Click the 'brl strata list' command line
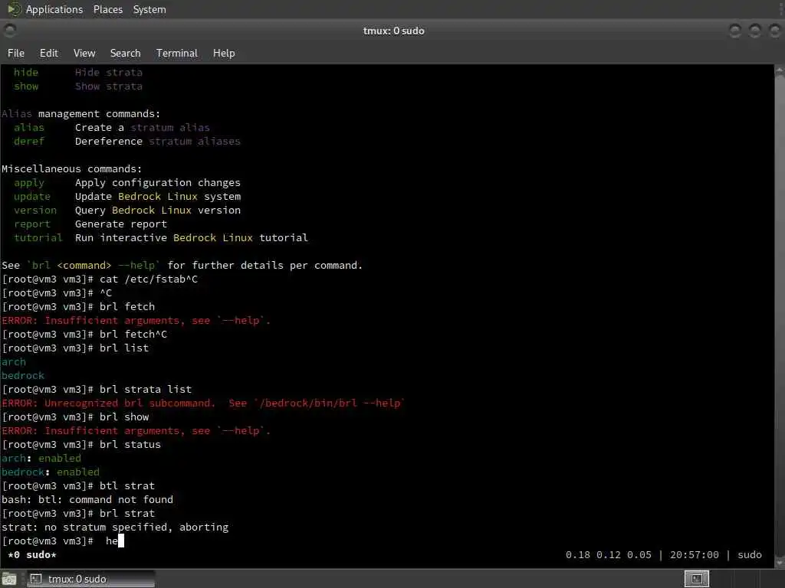This screenshot has width=785, height=588. pos(97,389)
